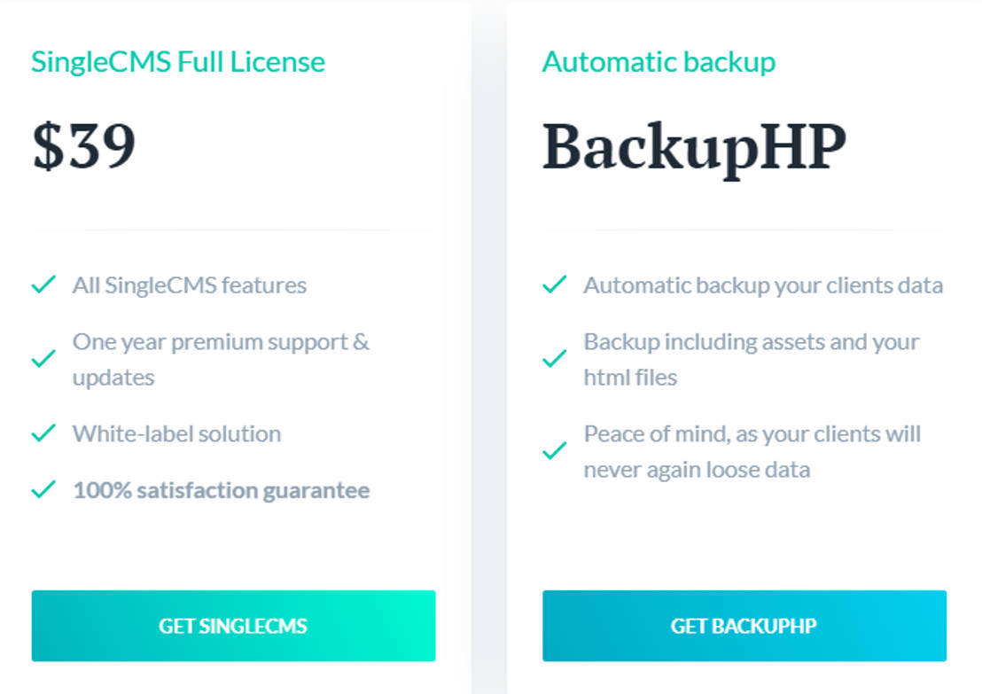Select Backup including assets and html files text

pyautogui.click(x=751, y=359)
